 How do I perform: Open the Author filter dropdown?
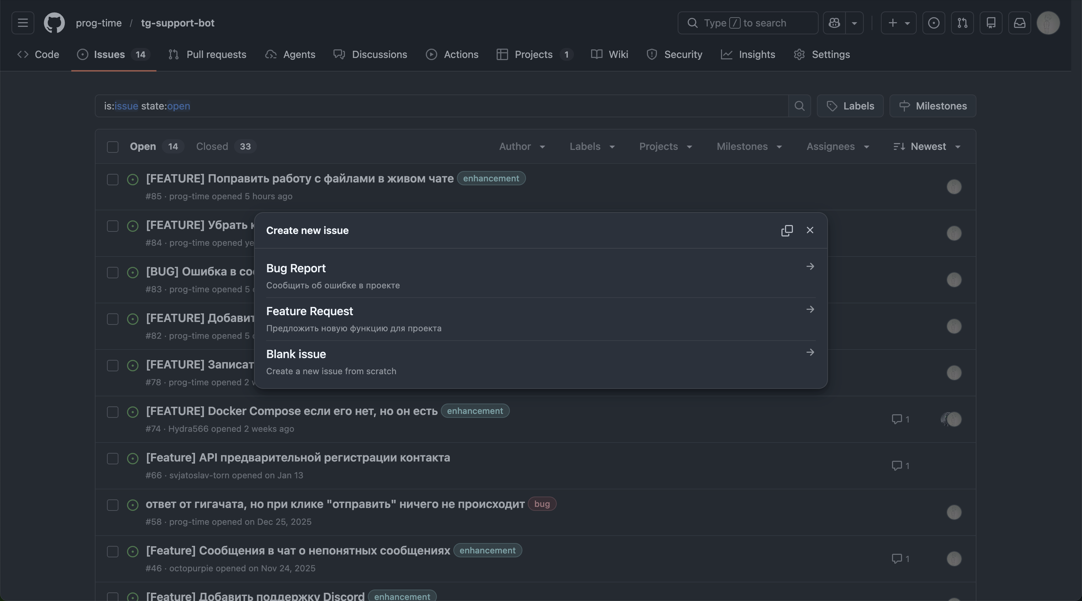pyautogui.click(x=522, y=147)
